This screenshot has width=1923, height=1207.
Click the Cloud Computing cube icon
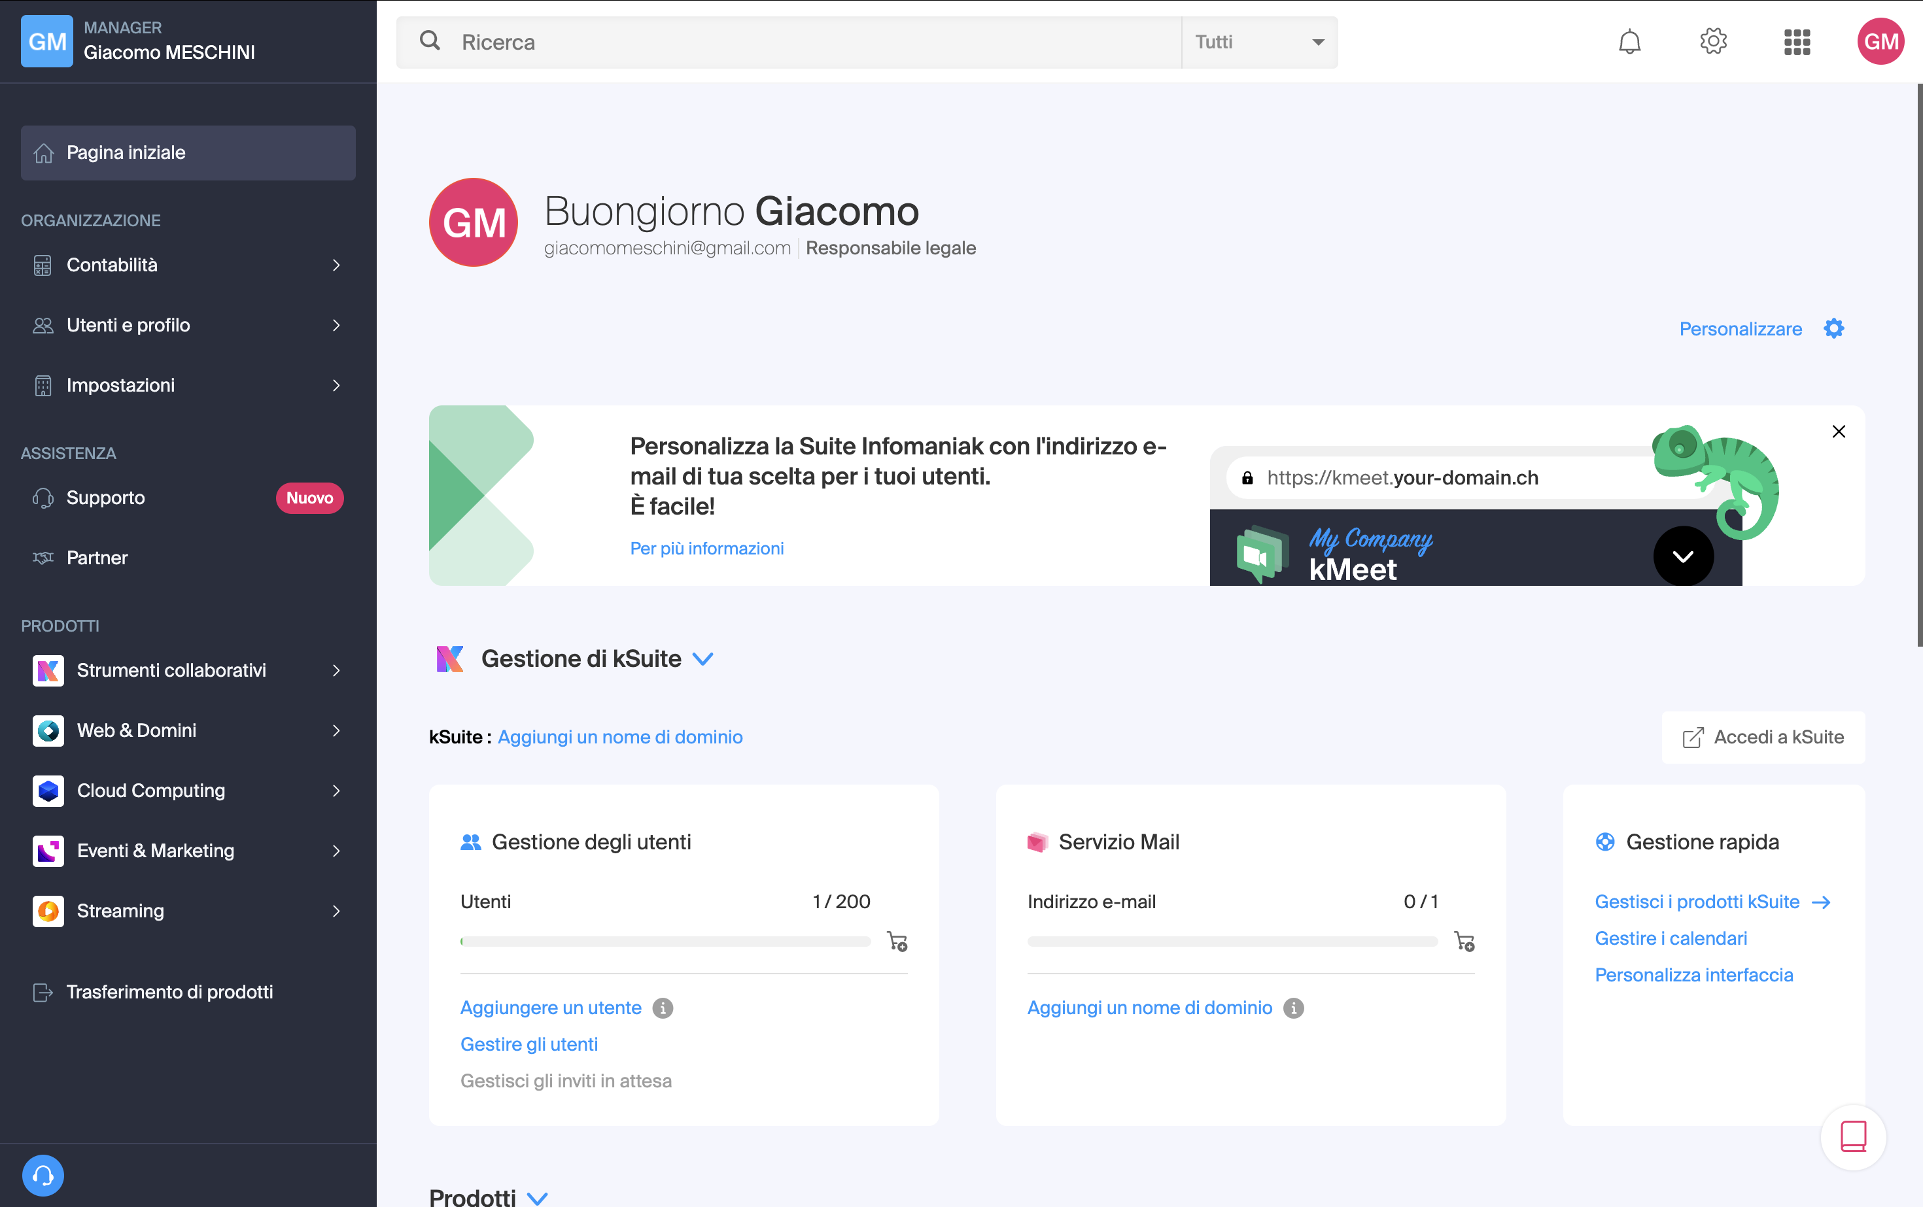click(x=48, y=790)
